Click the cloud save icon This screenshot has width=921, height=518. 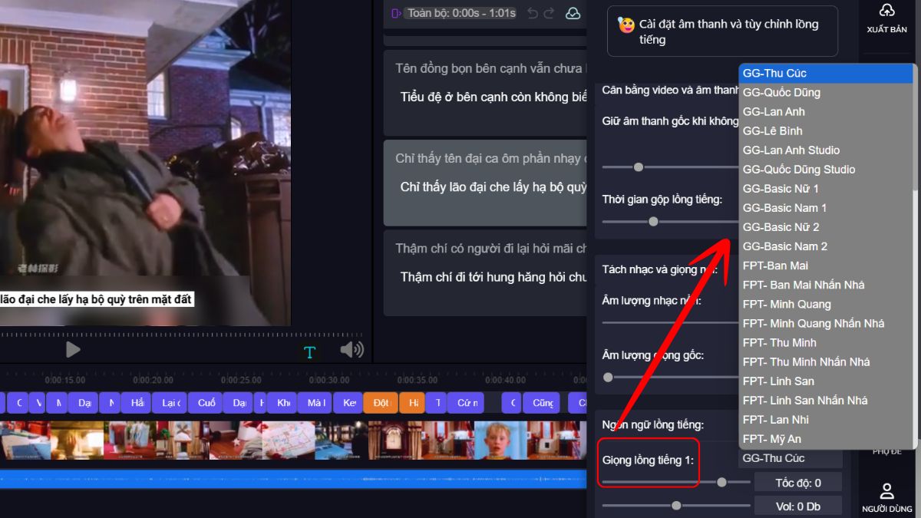pos(573,13)
